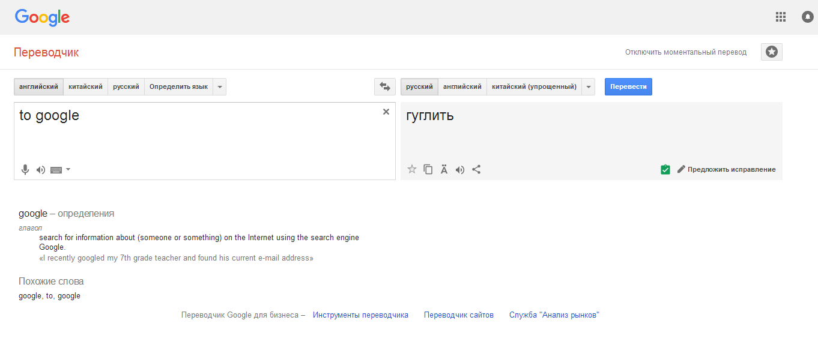Viewport: 818px width, 338px height.
Task: Expand the source language dropdown arrow
Action: [x=220, y=87]
